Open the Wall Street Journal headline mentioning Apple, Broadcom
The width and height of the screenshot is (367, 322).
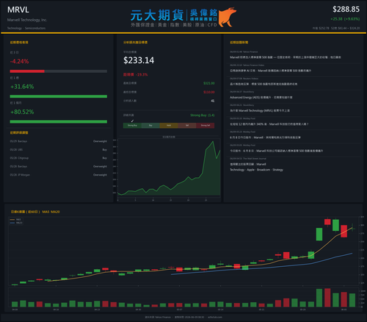point(256,167)
